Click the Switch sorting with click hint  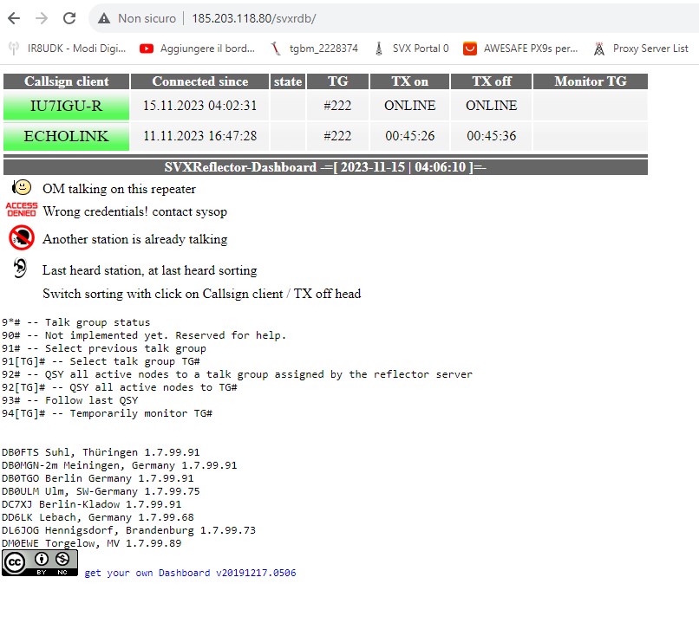coord(201,294)
